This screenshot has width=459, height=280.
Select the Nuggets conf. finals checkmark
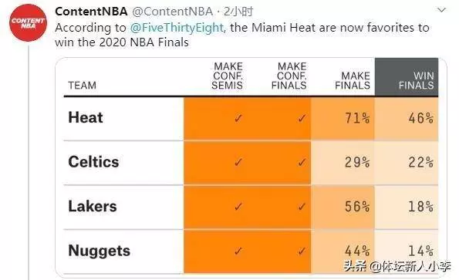pyautogui.click(x=302, y=251)
